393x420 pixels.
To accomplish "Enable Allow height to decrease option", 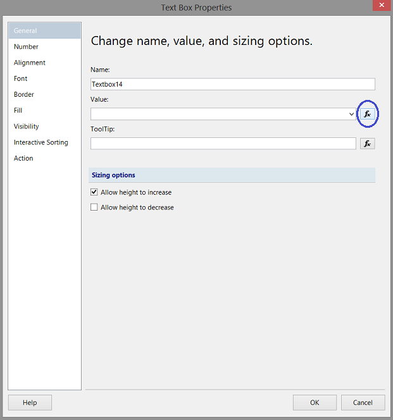I will click(x=94, y=207).
